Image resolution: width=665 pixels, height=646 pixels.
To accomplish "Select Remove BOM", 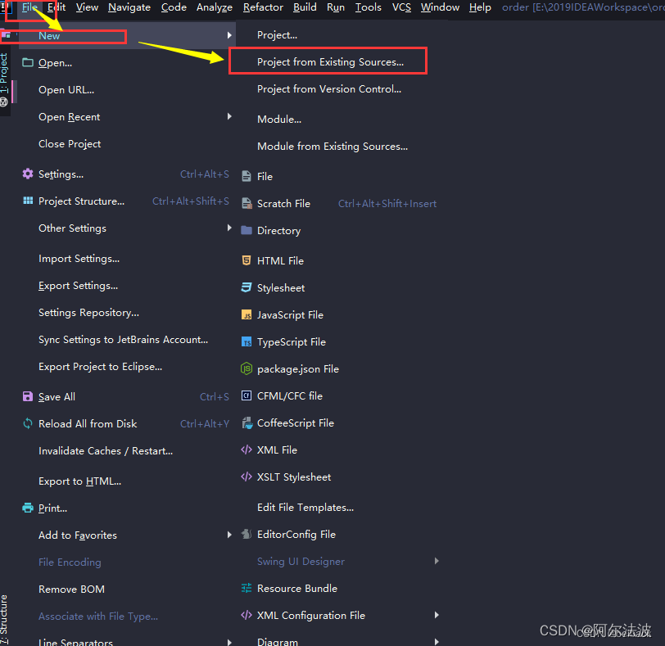I will coord(71,590).
